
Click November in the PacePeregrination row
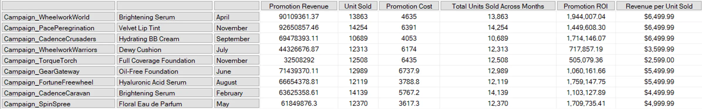237,28
